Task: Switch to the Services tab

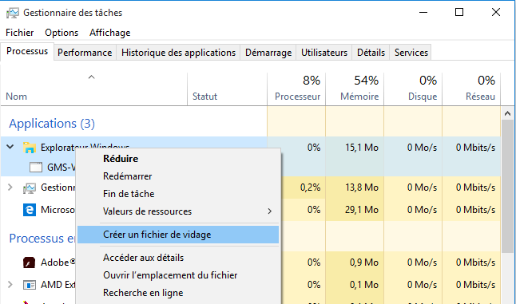Action: pos(411,53)
